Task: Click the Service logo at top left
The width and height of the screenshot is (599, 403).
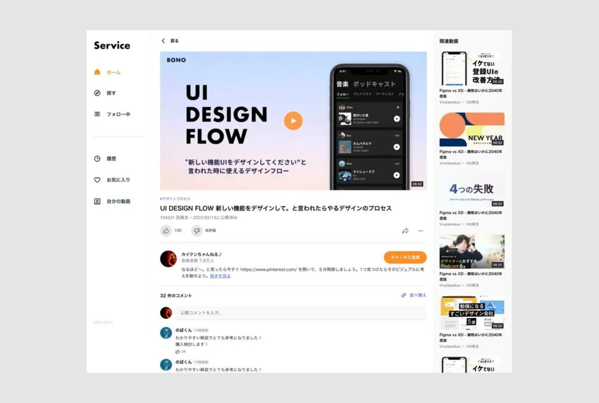Action: pos(112,46)
